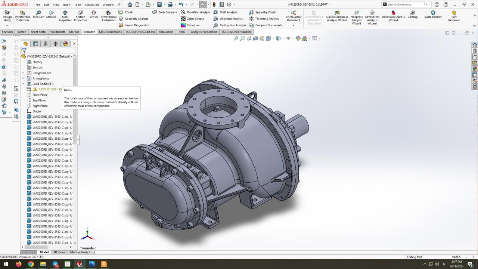Open Compare Documents
Viewport: 478px width, 269px height.
(266, 25)
